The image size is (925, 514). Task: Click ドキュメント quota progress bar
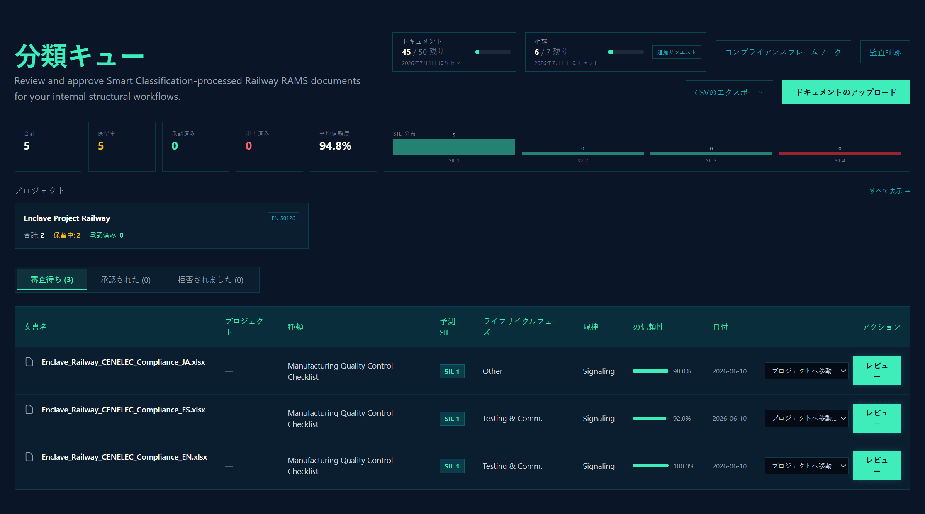(493, 52)
